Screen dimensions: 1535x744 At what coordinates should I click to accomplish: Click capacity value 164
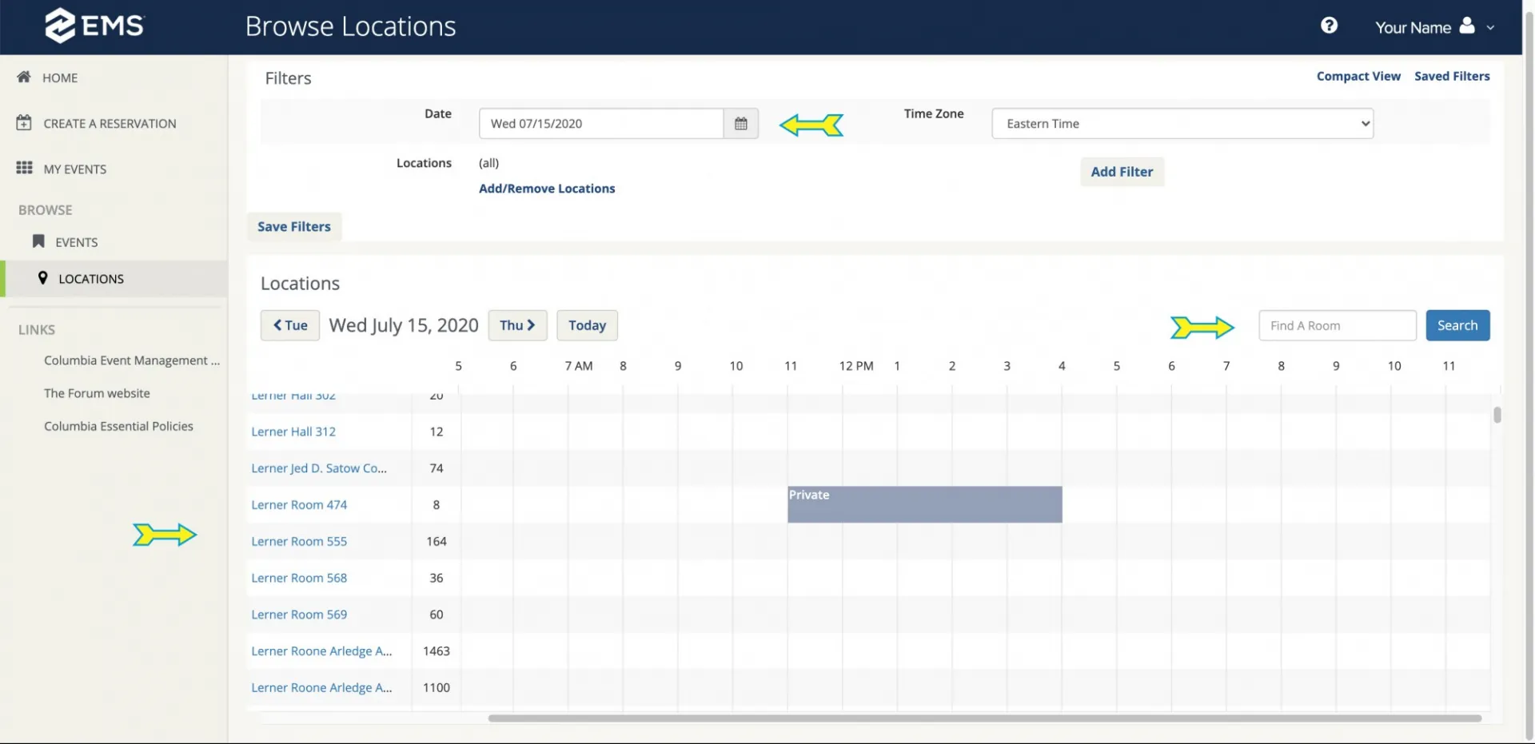click(437, 541)
